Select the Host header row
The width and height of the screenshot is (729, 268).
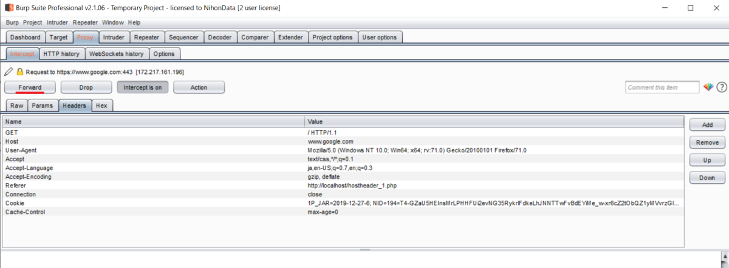pos(343,141)
